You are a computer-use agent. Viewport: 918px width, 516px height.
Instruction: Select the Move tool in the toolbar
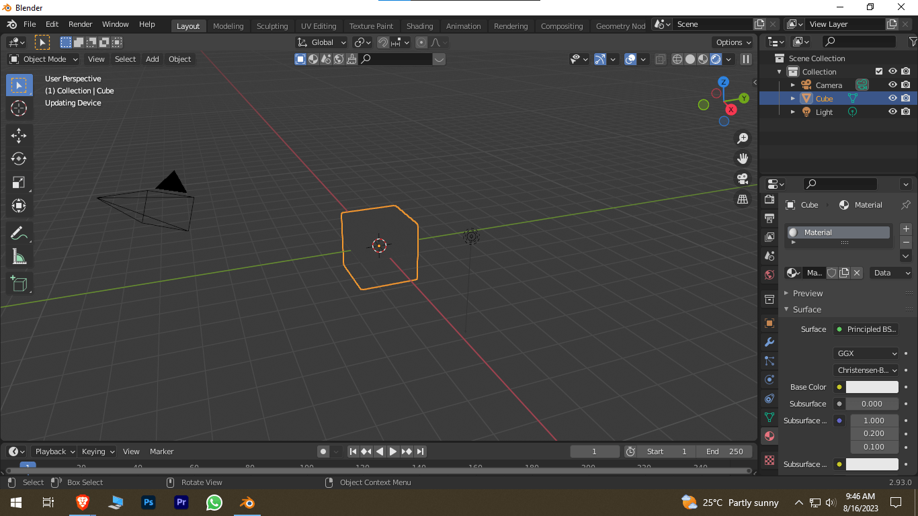(x=19, y=135)
